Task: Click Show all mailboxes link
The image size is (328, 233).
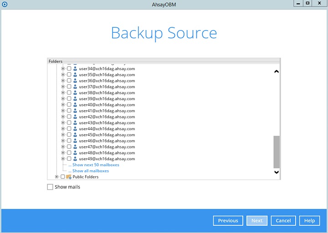Action: (x=91, y=171)
